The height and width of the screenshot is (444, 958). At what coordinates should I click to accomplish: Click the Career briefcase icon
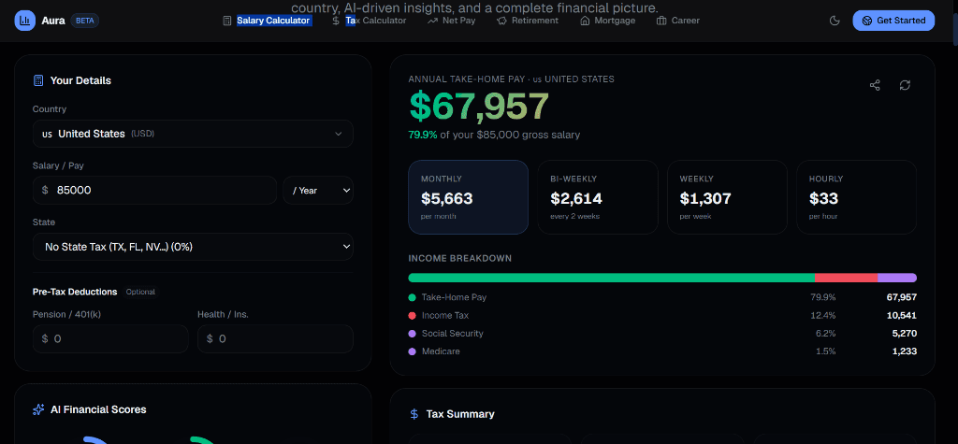point(661,21)
